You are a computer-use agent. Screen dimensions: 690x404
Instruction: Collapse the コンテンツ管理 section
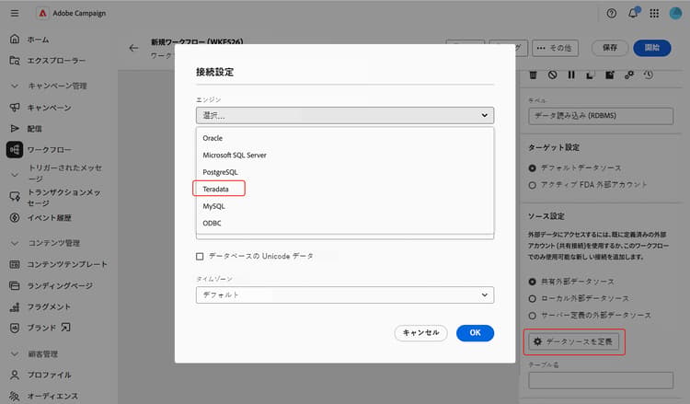[15, 243]
